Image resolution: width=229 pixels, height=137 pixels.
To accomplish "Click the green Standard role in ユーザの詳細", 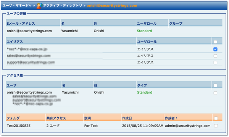I will click(144, 31).
